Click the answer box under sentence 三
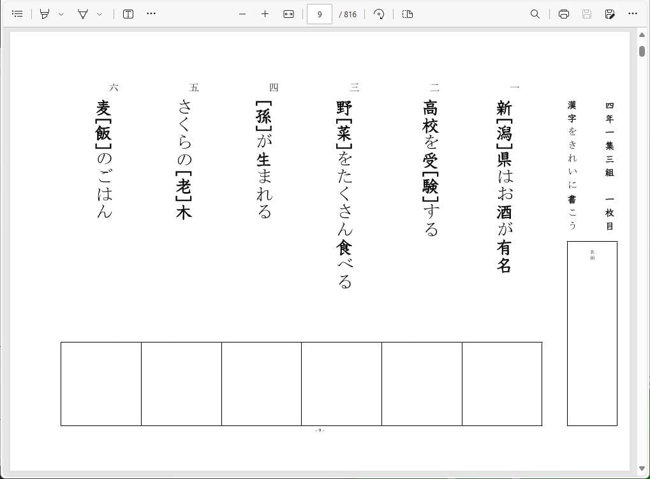This screenshot has height=479, width=650. point(341,384)
